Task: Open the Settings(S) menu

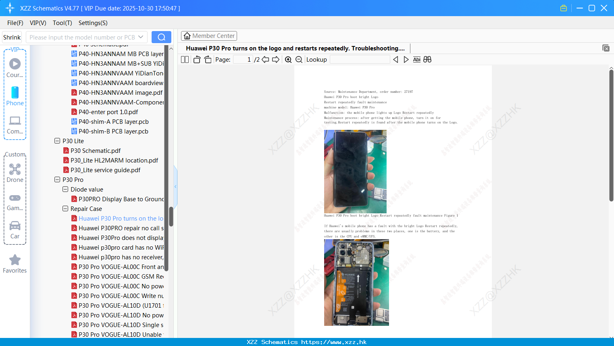Action: click(93, 23)
